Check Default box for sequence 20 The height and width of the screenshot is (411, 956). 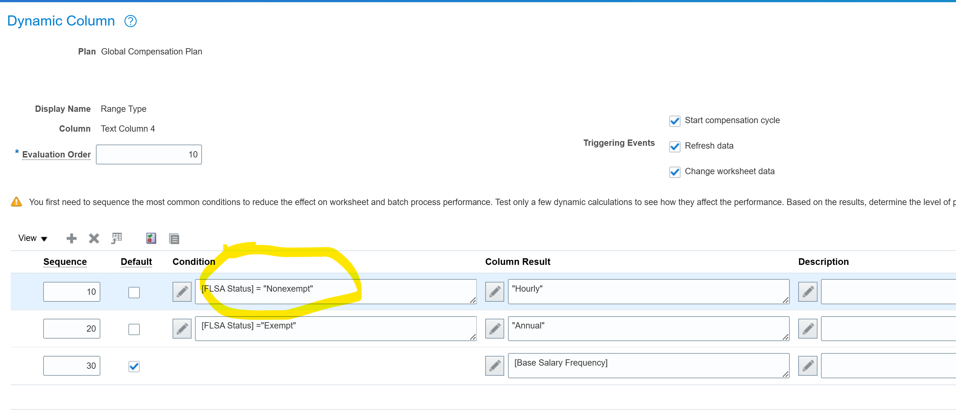point(134,329)
